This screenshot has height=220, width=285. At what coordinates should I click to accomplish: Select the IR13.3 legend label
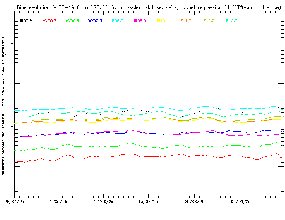point(232,21)
